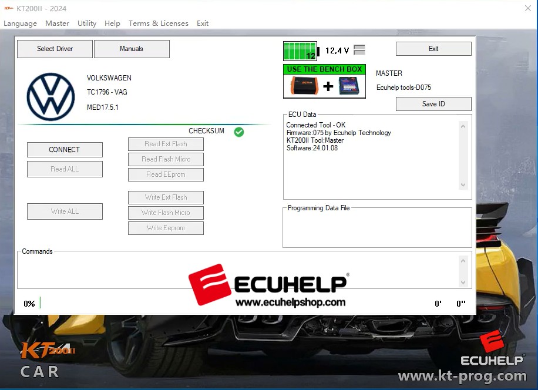Click the green checksum checkmark icon
The height and width of the screenshot is (390, 538).
click(x=239, y=132)
